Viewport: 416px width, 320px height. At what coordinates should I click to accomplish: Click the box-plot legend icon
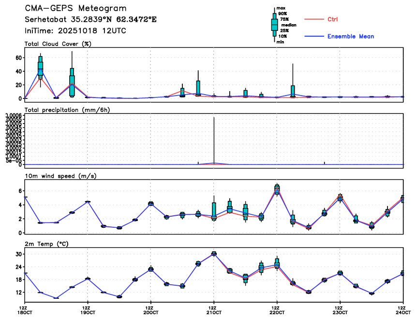pos(274,24)
